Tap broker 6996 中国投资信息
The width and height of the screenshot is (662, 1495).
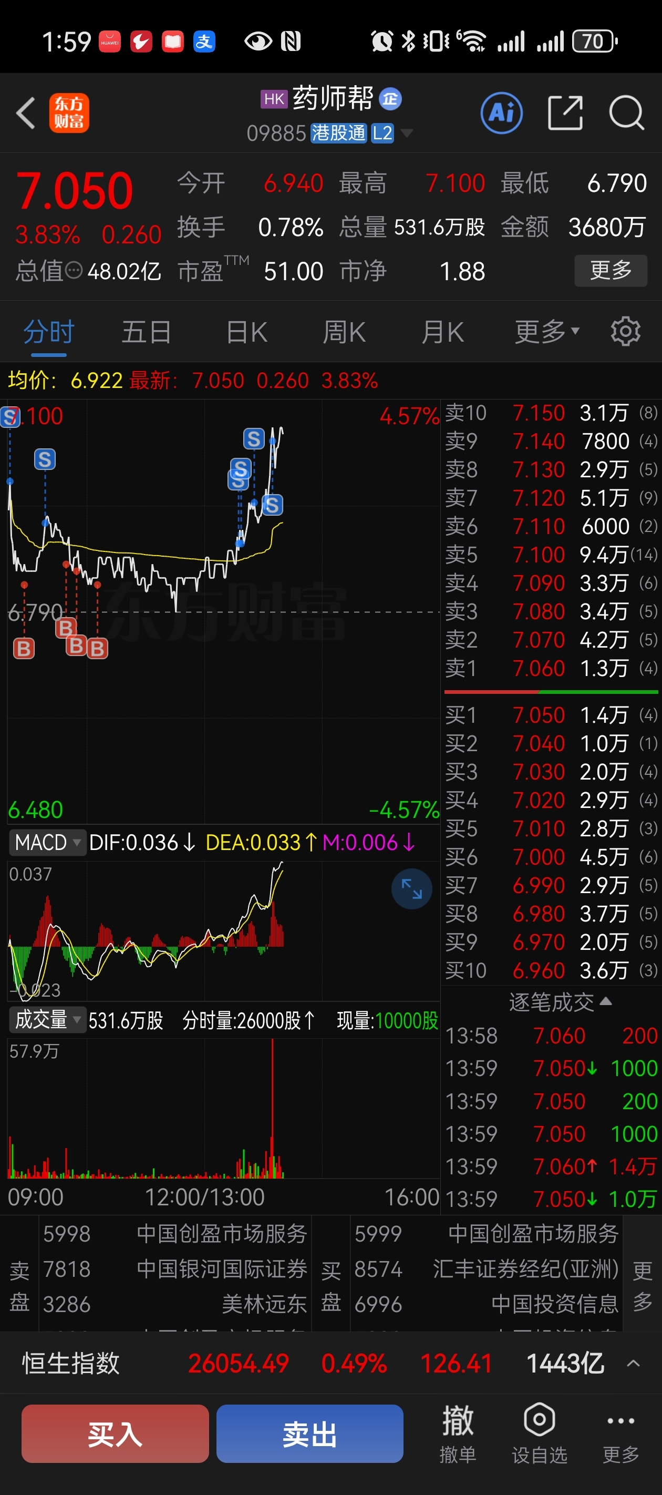tap(486, 1304)
